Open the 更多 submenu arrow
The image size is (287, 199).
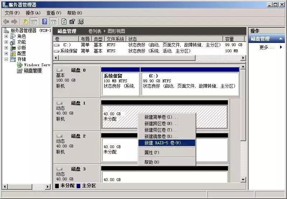(x=281, y=47)
